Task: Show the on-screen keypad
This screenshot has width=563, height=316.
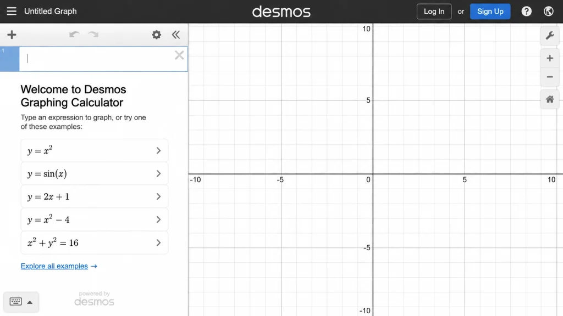Action: point(16,302)
